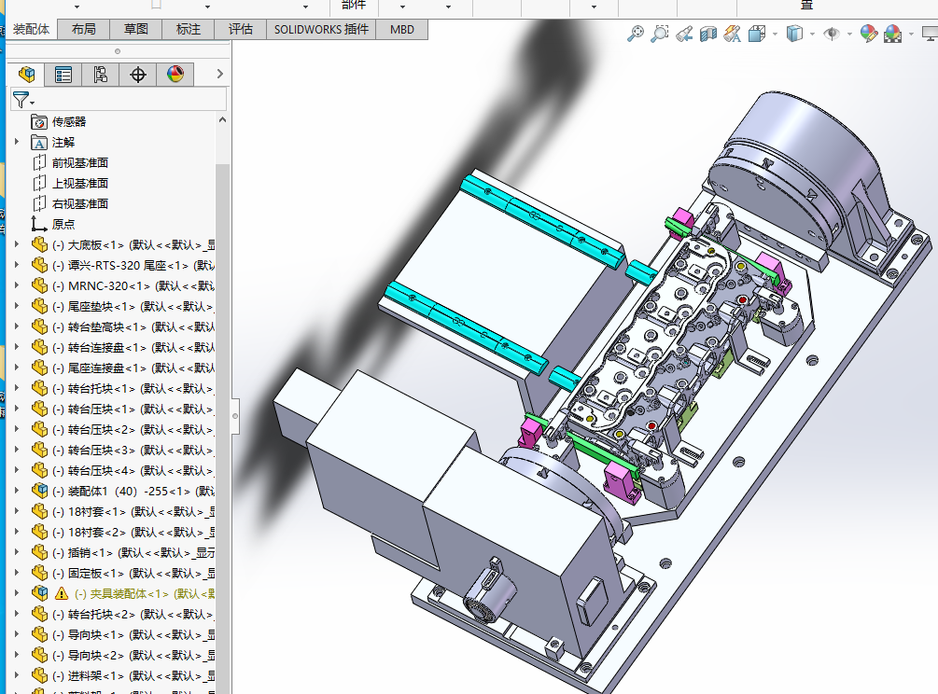Select 原点 origin in the feature tree
The width and height of the screenshot is (938, 694).
[63, 224]
